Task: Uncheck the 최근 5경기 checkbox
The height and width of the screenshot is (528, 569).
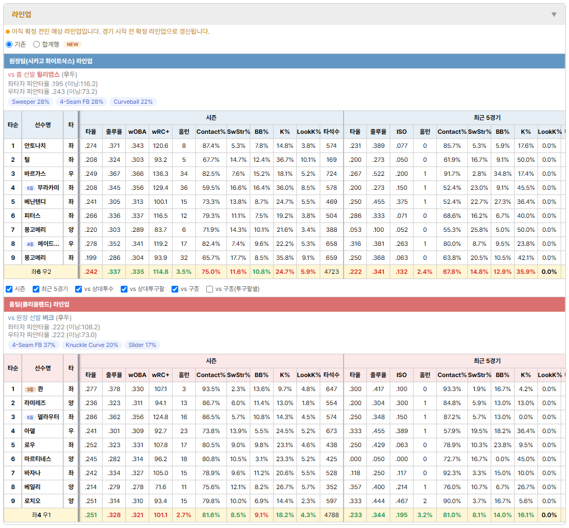Action: coord(36,289)
